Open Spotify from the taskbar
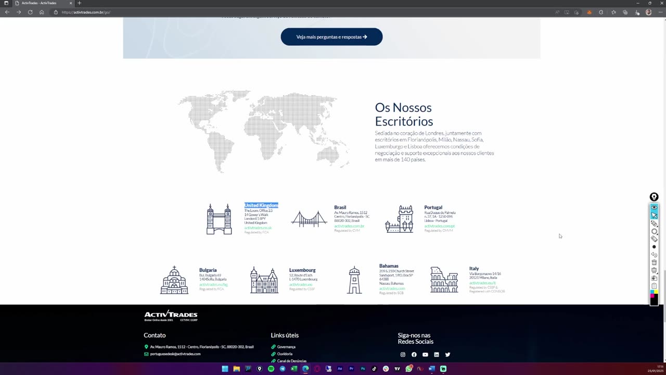Image resolution: width=666 pixels, height=375 pixels. tap(271, 369)
